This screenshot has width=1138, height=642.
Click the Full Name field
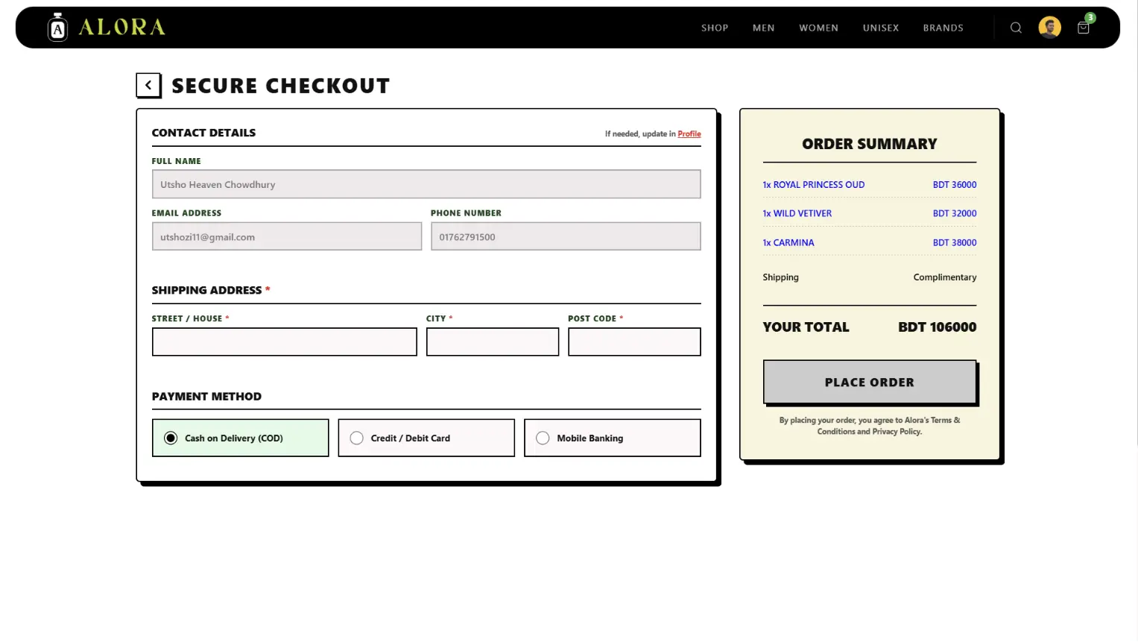point(426,184)
